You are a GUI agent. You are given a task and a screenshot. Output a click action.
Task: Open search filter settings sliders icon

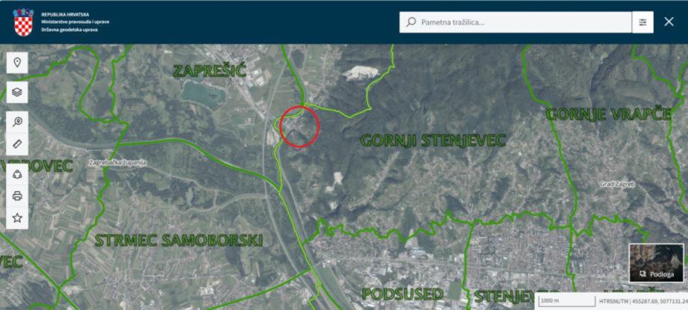pos(643,22)
